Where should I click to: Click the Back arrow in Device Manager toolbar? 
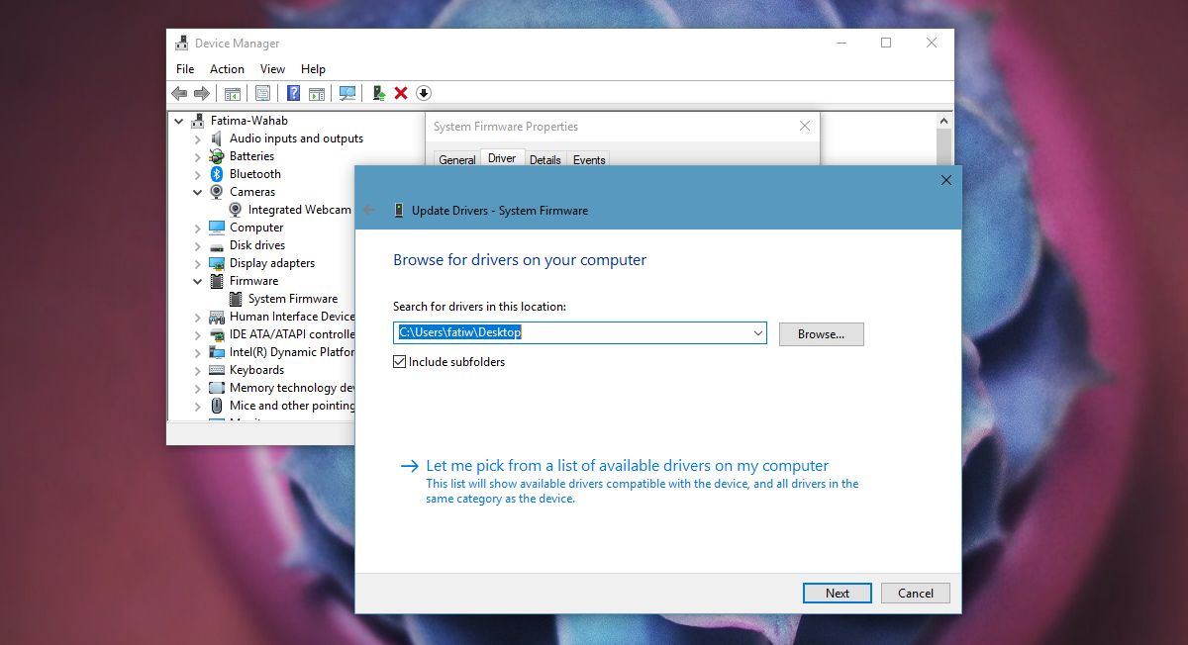coord(179,93)
